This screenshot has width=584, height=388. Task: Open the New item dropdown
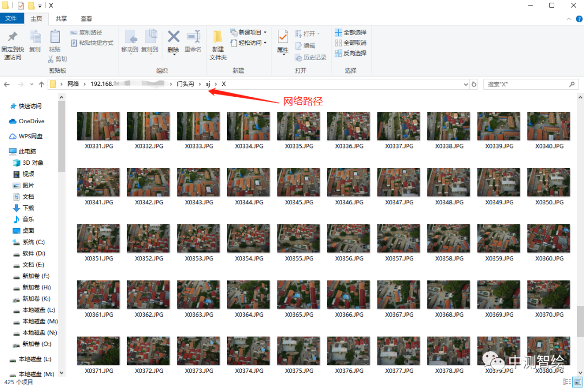click(x=248, y=32)
